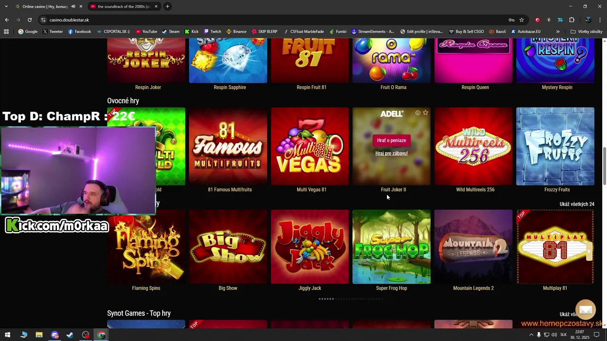This screenshot has width=607, height=341.
Task: Click Hrať o peniaze on Fruit Joker II
Action: click(392, 140)
